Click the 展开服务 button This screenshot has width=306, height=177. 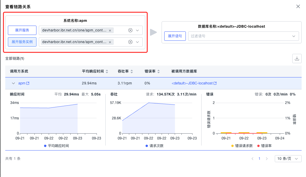click(22, 30)
